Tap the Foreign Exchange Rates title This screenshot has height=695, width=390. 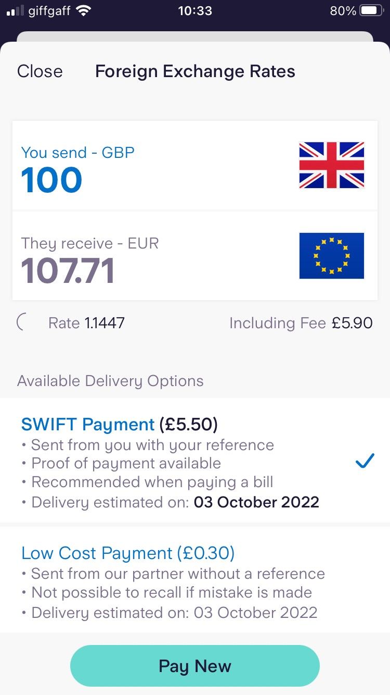pyautogui.click(x=195, y=71)
